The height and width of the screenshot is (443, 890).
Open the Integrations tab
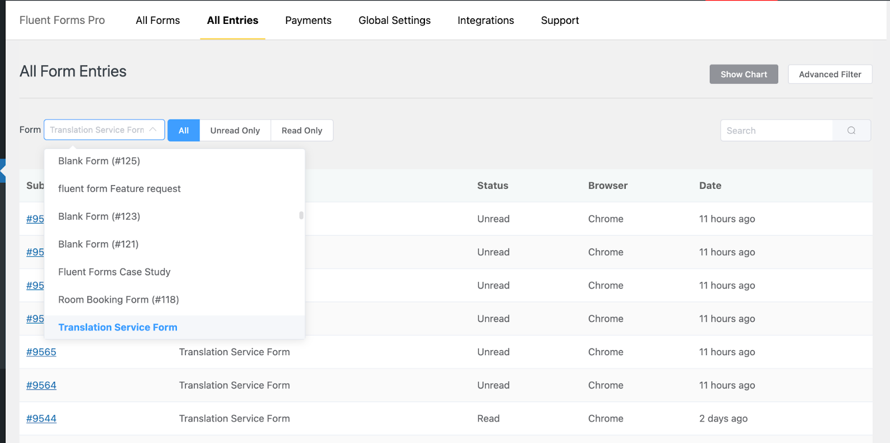click(x=486, y=21)
